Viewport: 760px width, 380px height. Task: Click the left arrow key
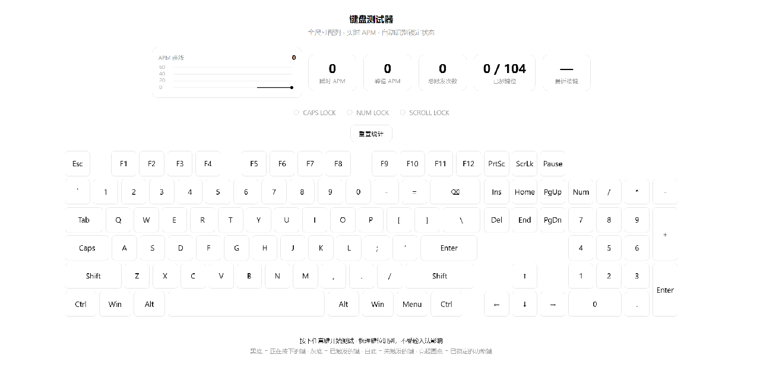(496, 304)
